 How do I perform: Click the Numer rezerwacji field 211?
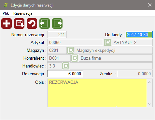pyautogui.click(x=57, y=35)
